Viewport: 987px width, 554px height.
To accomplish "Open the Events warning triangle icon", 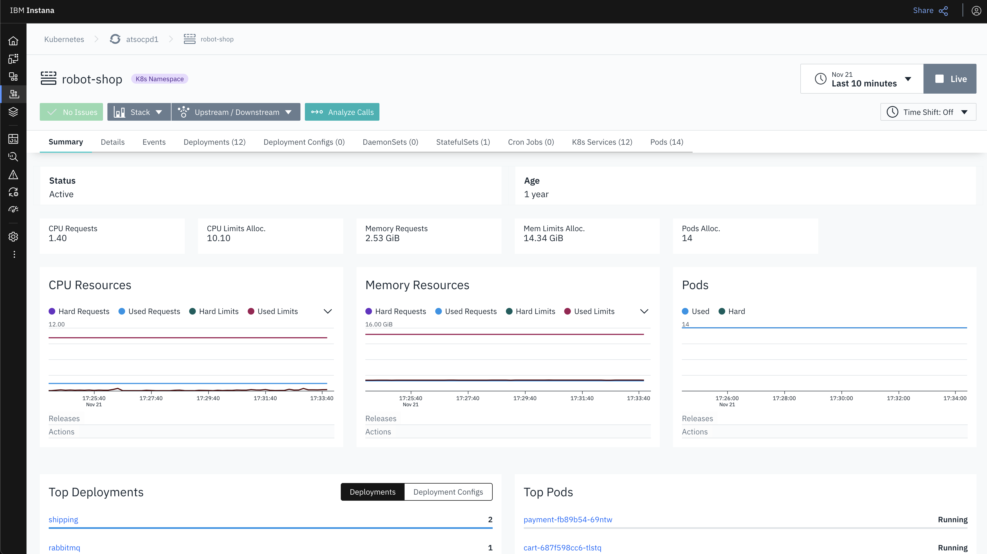I will pyautogui.click(x=14, y=175).
